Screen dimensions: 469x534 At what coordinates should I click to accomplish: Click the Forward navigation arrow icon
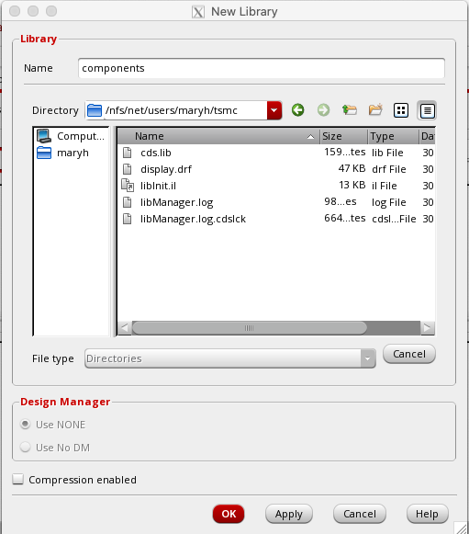point(323,110)
